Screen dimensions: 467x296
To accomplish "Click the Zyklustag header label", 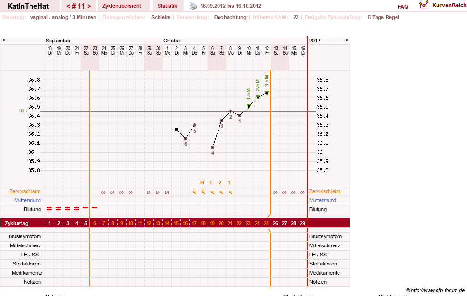I will (x=17, y=223).
